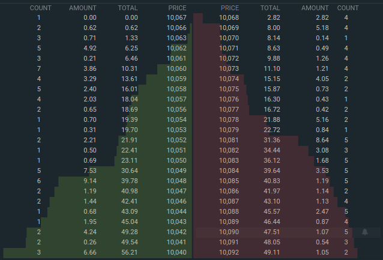Select the ask row priced 10,092
Viewport: 383px width, 260px height.
(229, 252)
